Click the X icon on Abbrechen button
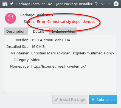This screenshot has width=121, height=108. 93,99
